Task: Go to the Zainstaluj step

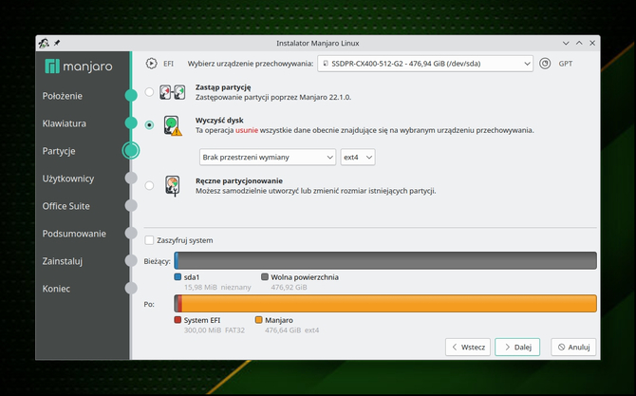Action: [63, 261]
